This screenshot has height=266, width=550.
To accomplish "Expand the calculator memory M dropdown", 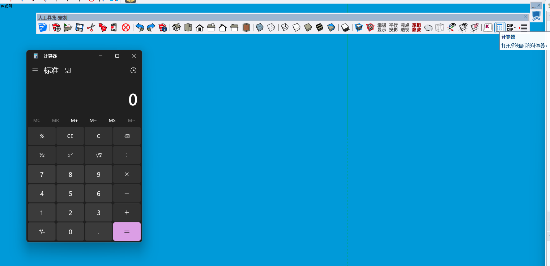I will (x=131, y=121).
